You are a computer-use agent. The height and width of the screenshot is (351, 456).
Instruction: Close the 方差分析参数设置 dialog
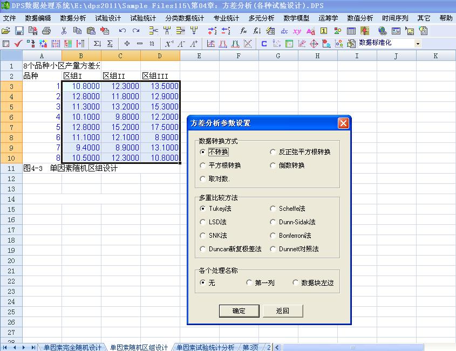[x=343, y=123]
